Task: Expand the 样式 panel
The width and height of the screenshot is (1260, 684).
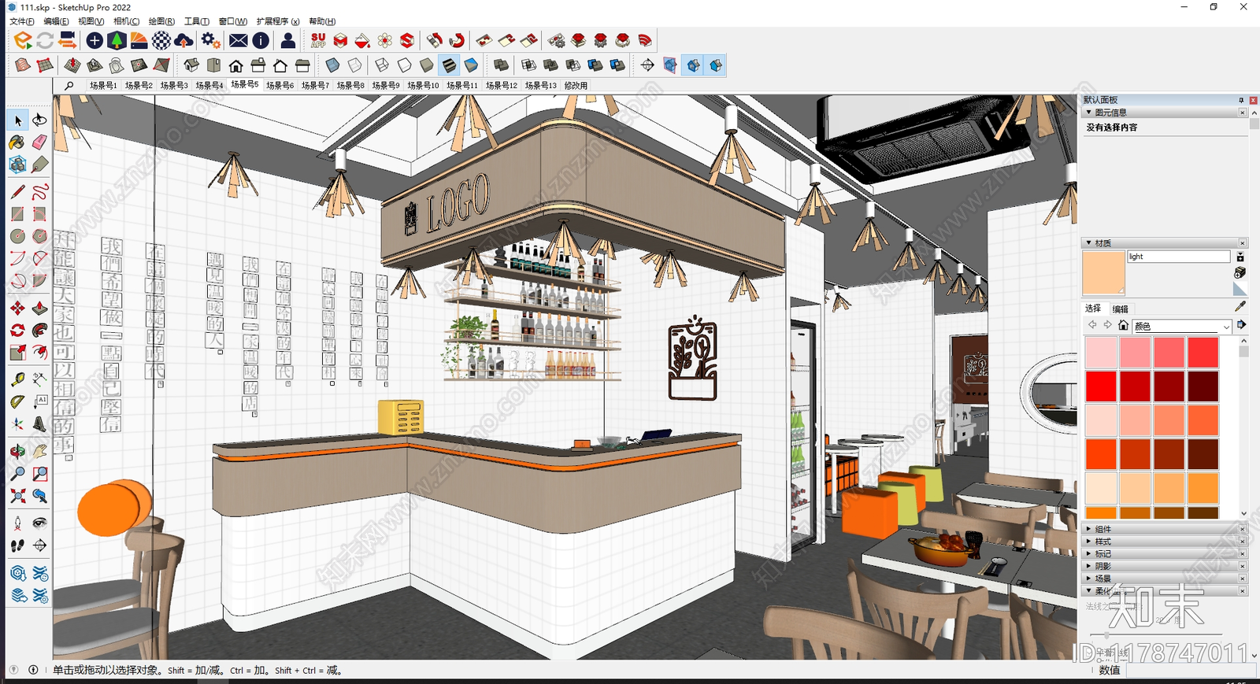Action: click(1089, 542)
